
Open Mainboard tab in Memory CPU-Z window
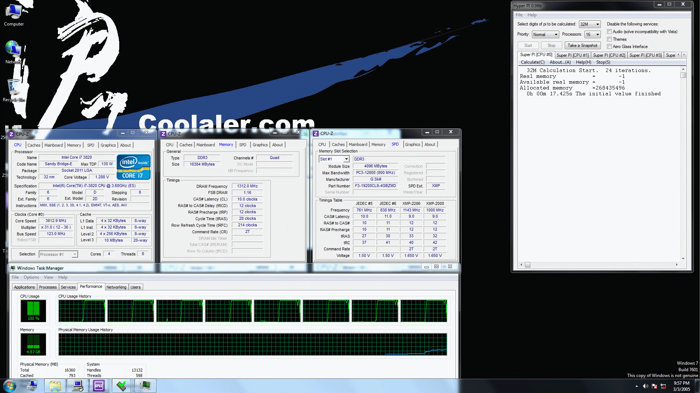pos(206,145)
